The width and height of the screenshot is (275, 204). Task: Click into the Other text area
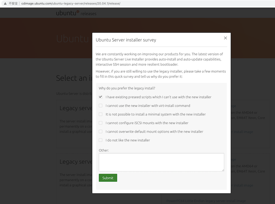(161, 162)
